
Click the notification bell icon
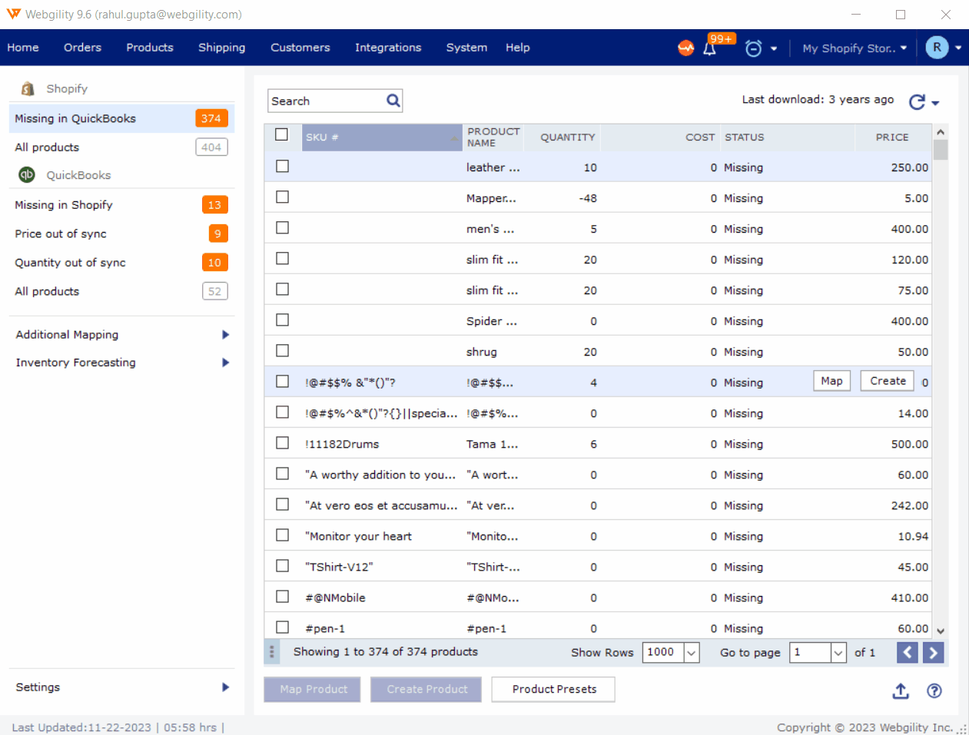point(709,48)
